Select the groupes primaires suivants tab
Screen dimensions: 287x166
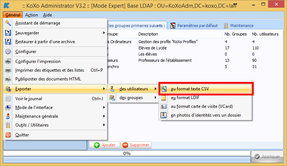tap(137, 26)
